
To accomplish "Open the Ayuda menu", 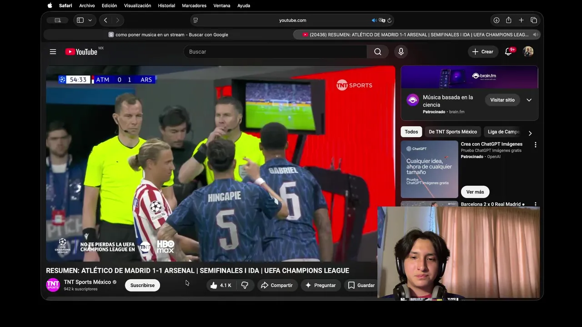I will click(x=244, y=5).
